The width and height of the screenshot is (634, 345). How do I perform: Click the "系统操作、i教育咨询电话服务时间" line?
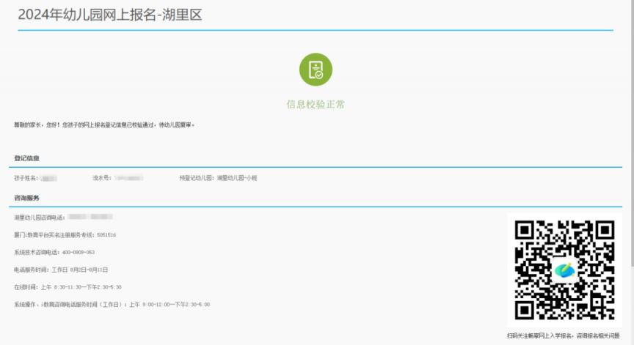click(112, 304)
